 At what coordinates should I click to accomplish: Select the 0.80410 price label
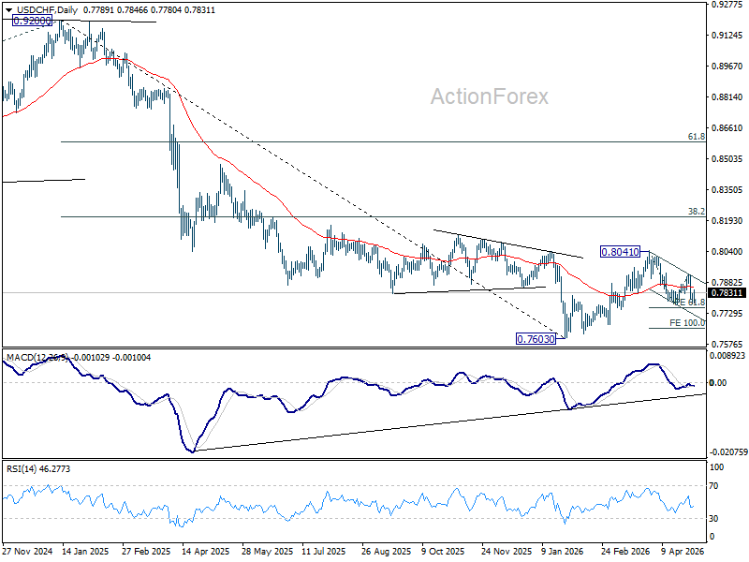click(620, 252)
